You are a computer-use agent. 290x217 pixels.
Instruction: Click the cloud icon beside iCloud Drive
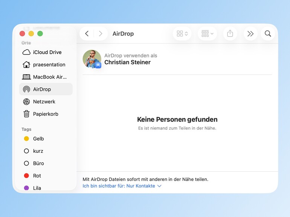tap(26, 52)
